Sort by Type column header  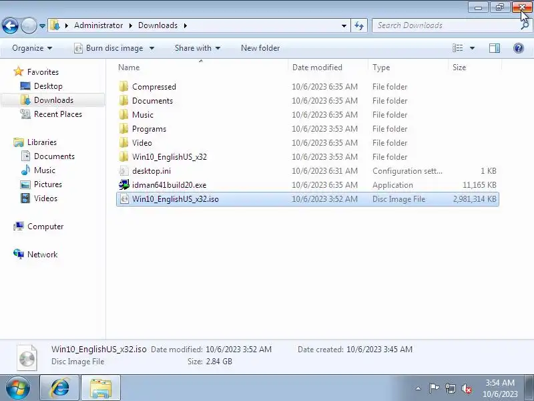click(x=409, y=68)
